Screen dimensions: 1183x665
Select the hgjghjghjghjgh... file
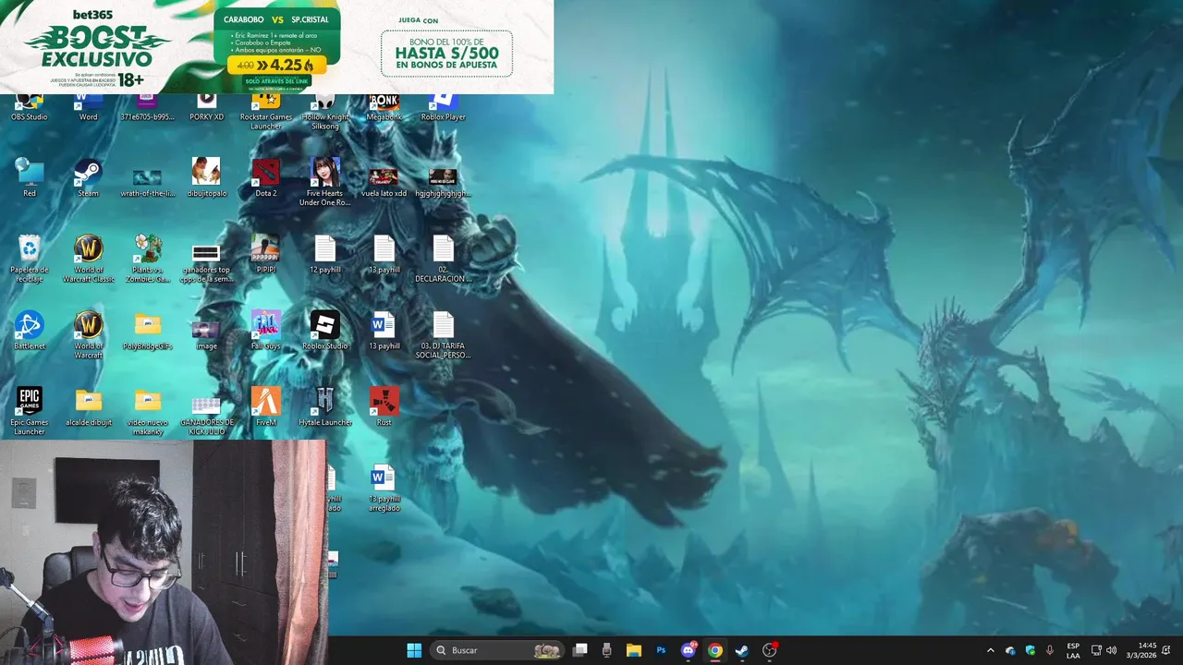(443, 182)
